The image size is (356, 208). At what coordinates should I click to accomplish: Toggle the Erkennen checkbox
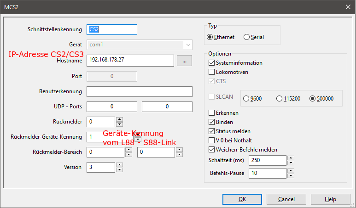(x=212, y=113)
